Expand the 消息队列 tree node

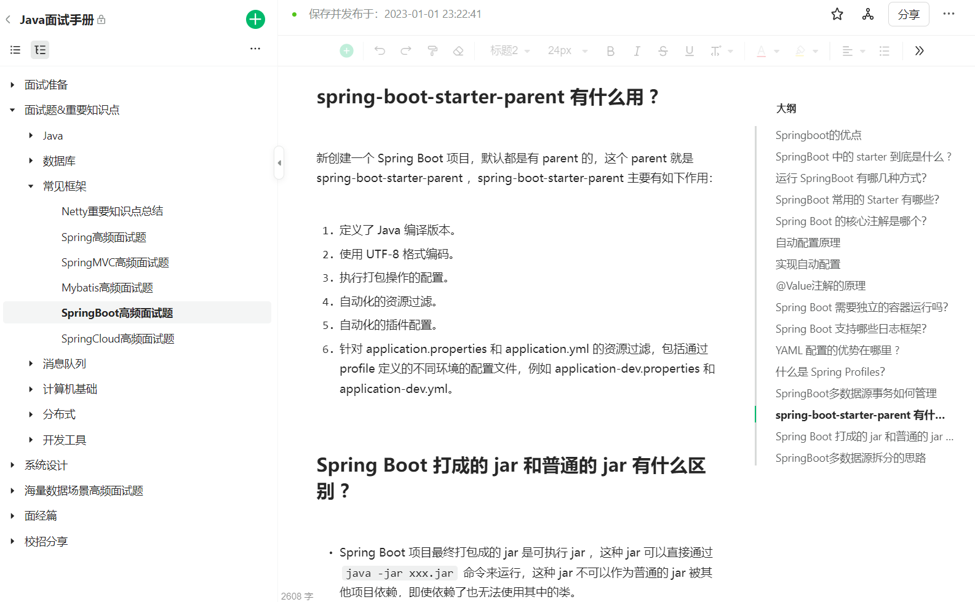(31, 364)
